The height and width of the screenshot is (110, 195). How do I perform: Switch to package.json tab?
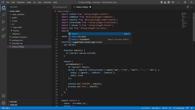(x=61, y=7)
